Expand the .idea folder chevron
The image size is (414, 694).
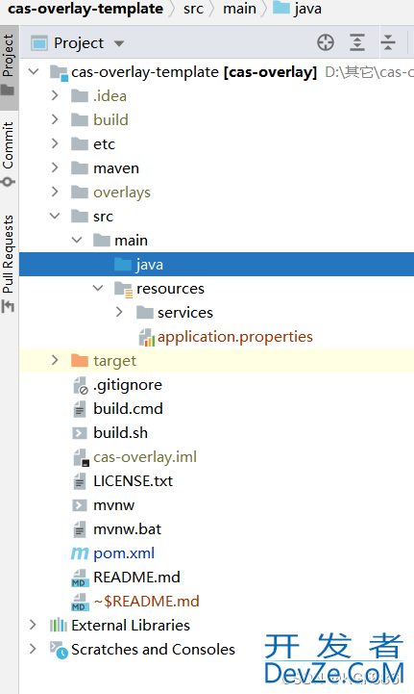(55, 95)
